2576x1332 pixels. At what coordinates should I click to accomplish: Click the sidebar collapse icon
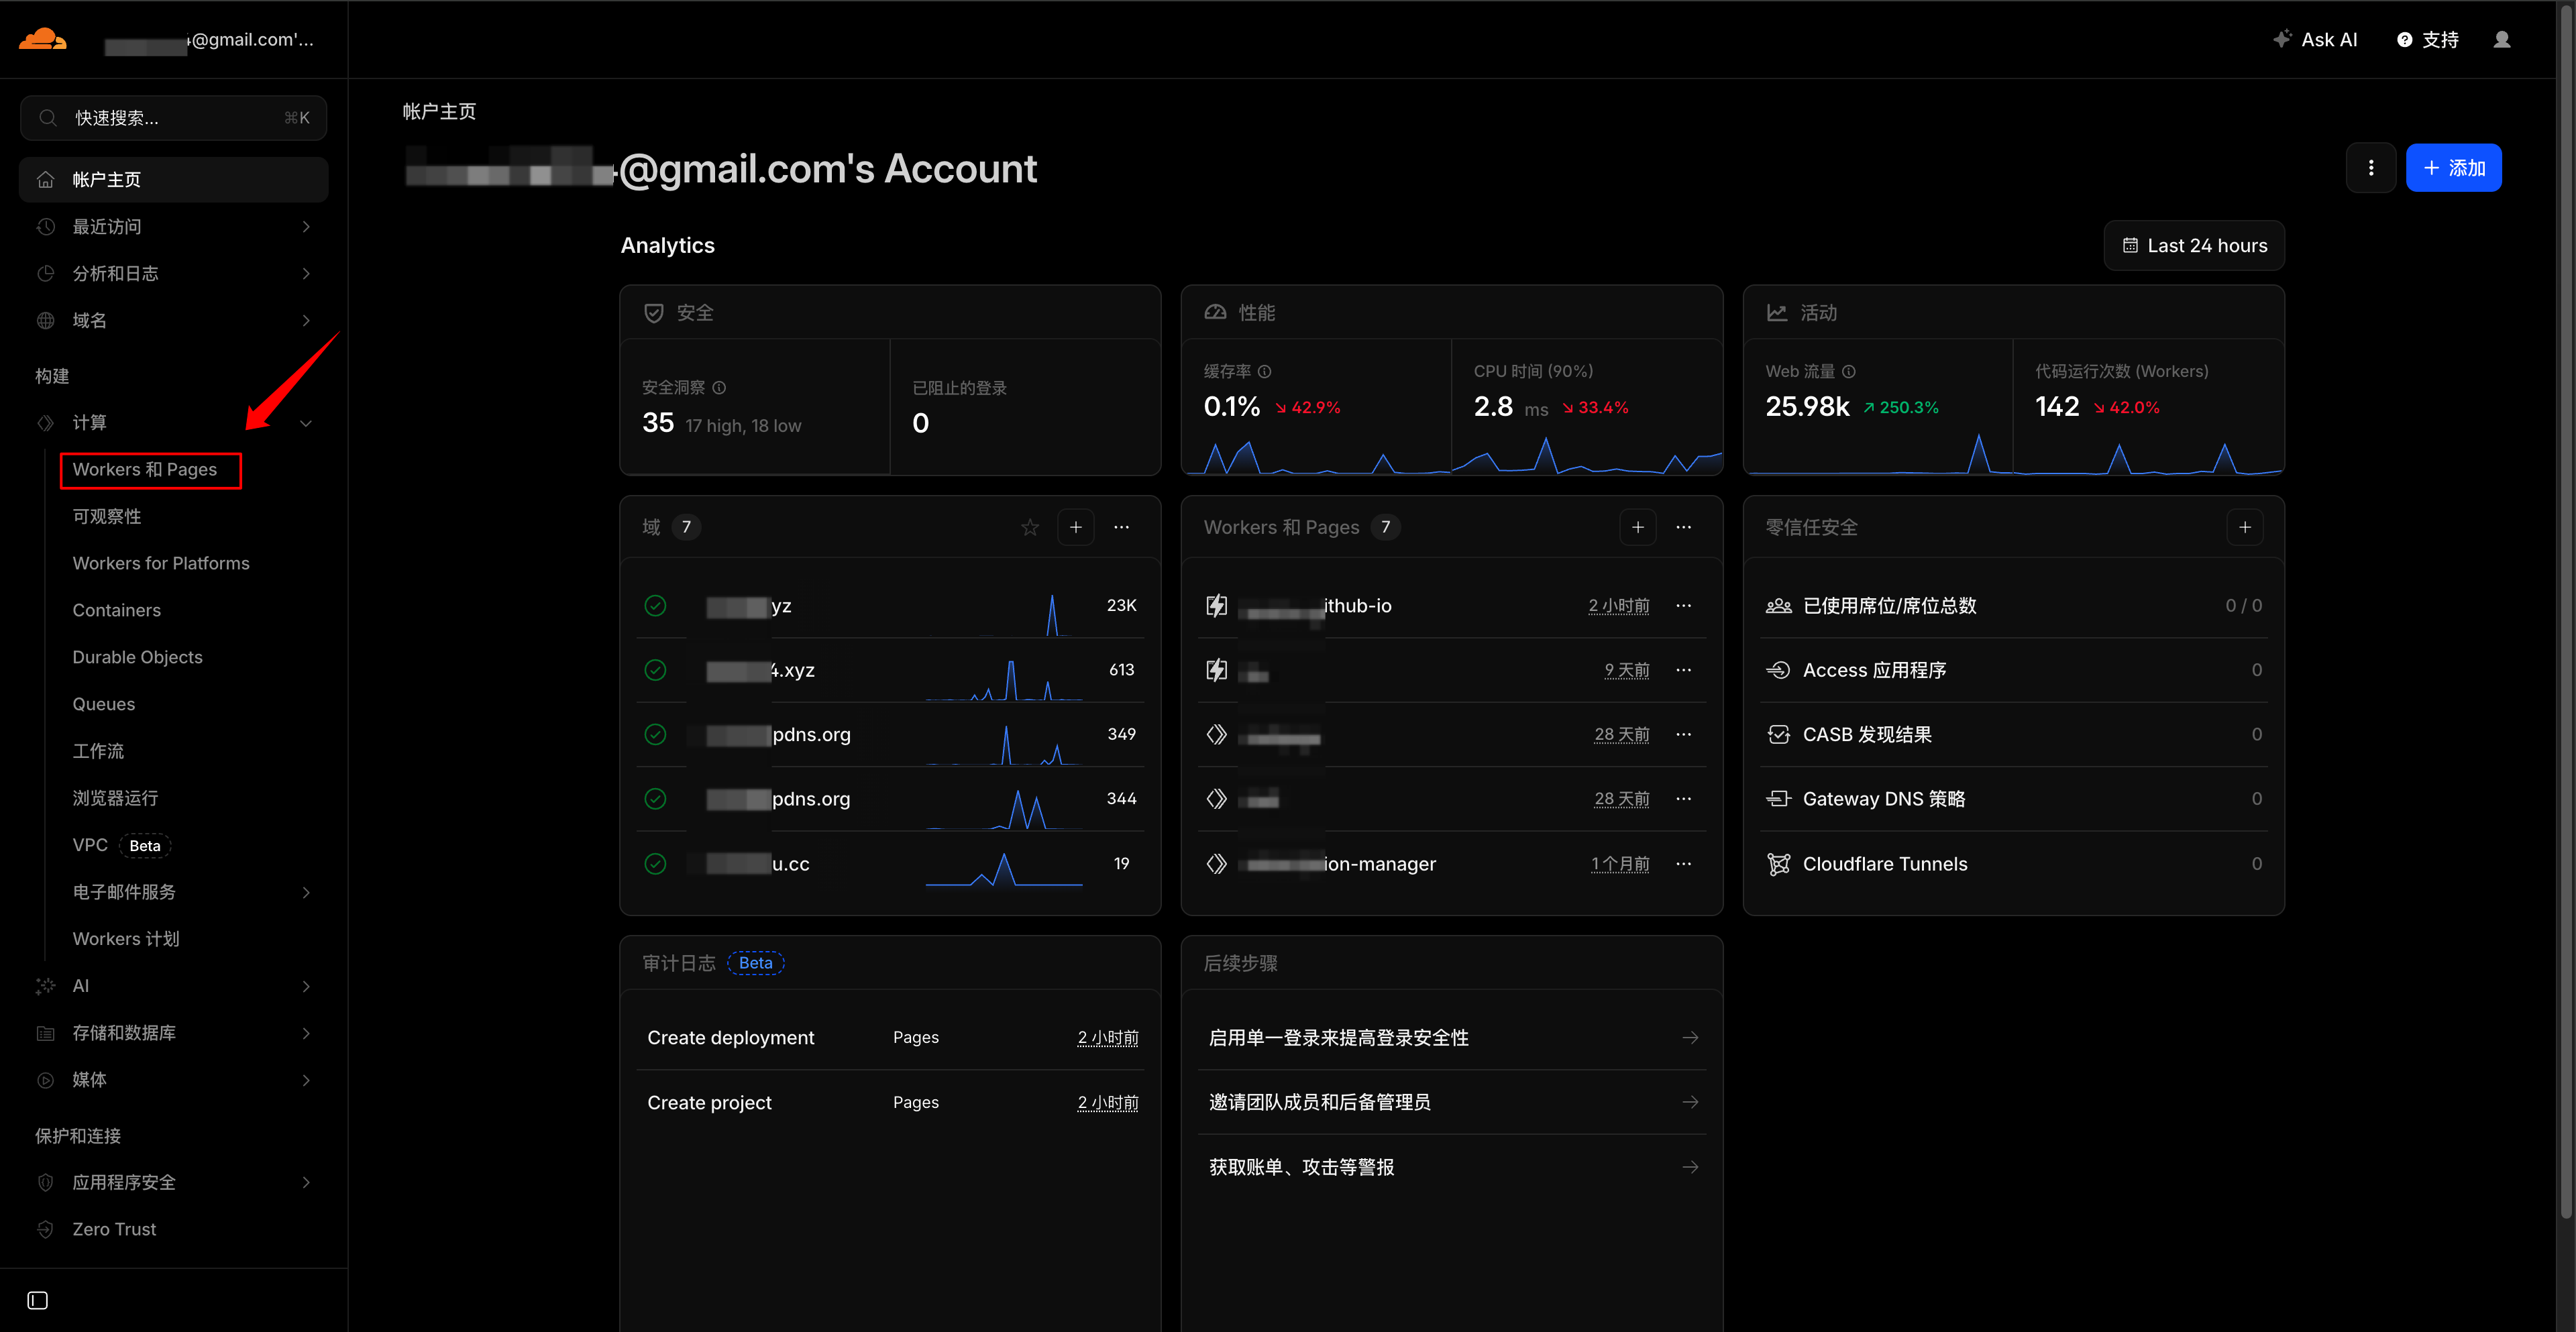pos(38,1300)
